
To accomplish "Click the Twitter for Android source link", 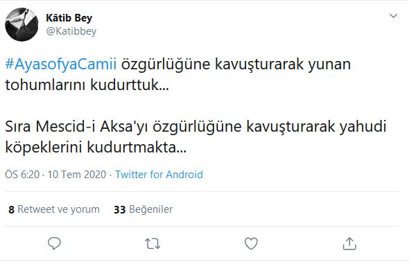I will [159, 175].
